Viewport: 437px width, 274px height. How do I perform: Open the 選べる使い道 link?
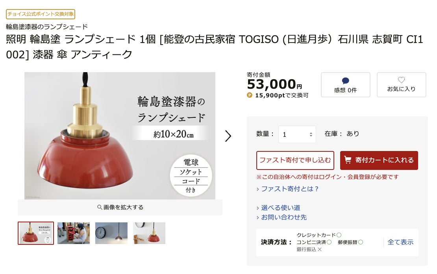click(x=281, y=208)
